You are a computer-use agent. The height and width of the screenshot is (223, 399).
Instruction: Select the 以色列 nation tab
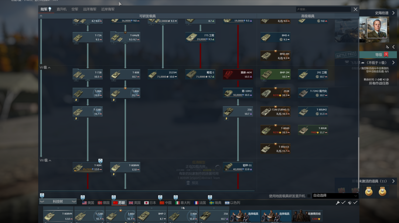tap(233, 203)
